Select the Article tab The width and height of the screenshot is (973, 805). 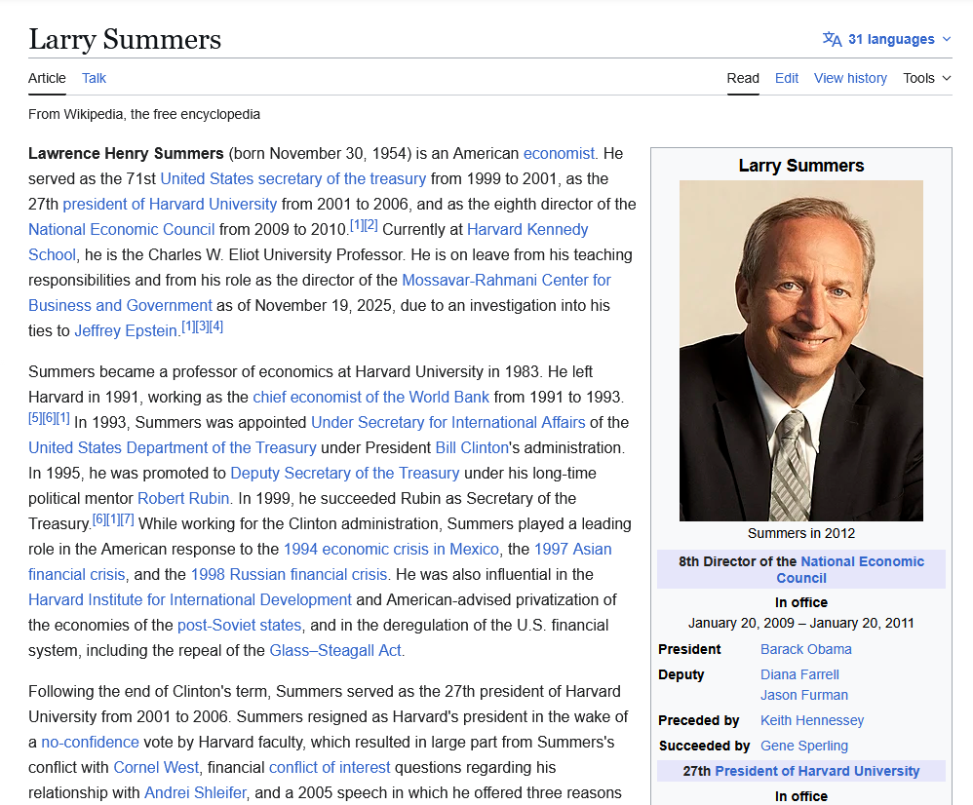click(47, 78)
